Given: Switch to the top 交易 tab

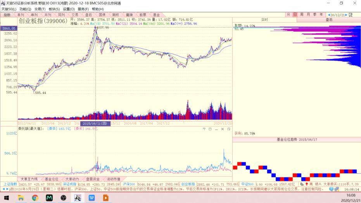Looking at the screenshot, I should (x=75, y=15).
